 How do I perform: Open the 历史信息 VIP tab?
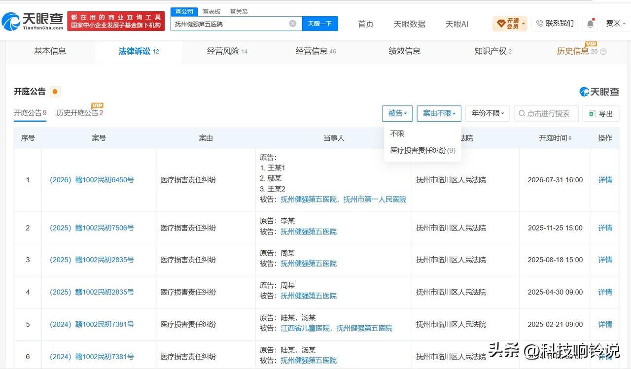pos(577,51)
